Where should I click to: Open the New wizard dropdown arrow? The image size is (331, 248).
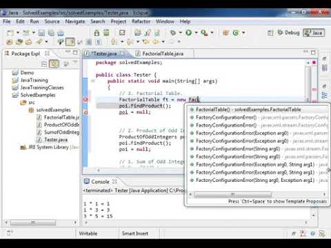coord(18,33)
